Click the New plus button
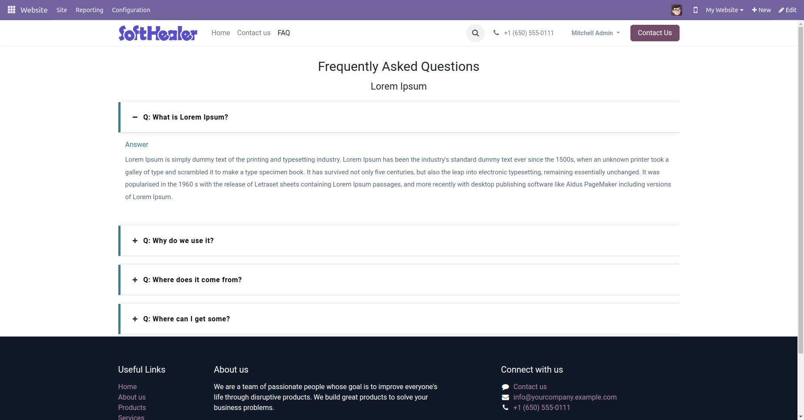This screenshot has height=420, width=804. (x=761, y=10)
